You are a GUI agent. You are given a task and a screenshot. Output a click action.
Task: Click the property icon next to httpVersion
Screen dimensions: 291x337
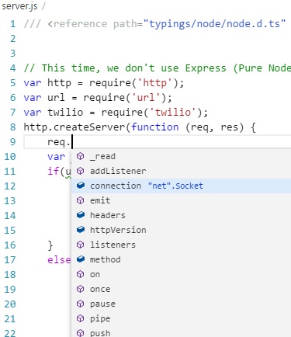click(x=81, y=230)
